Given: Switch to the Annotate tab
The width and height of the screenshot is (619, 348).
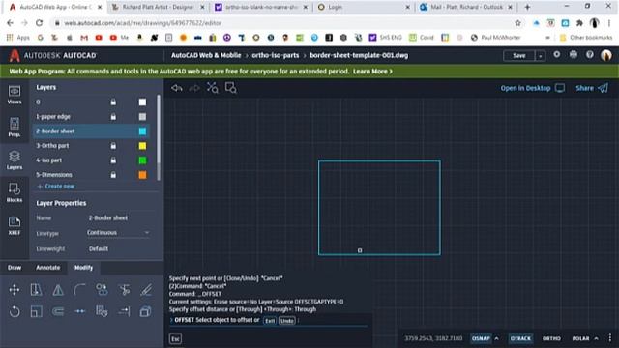Looking at the screenshot, I should click(x=48, y=268).
